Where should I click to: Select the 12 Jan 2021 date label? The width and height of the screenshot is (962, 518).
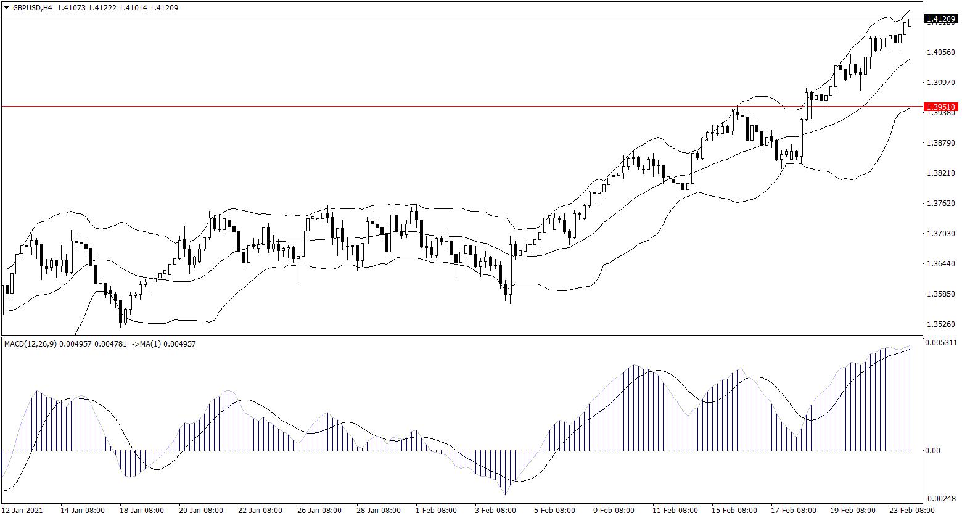point(23,511)
